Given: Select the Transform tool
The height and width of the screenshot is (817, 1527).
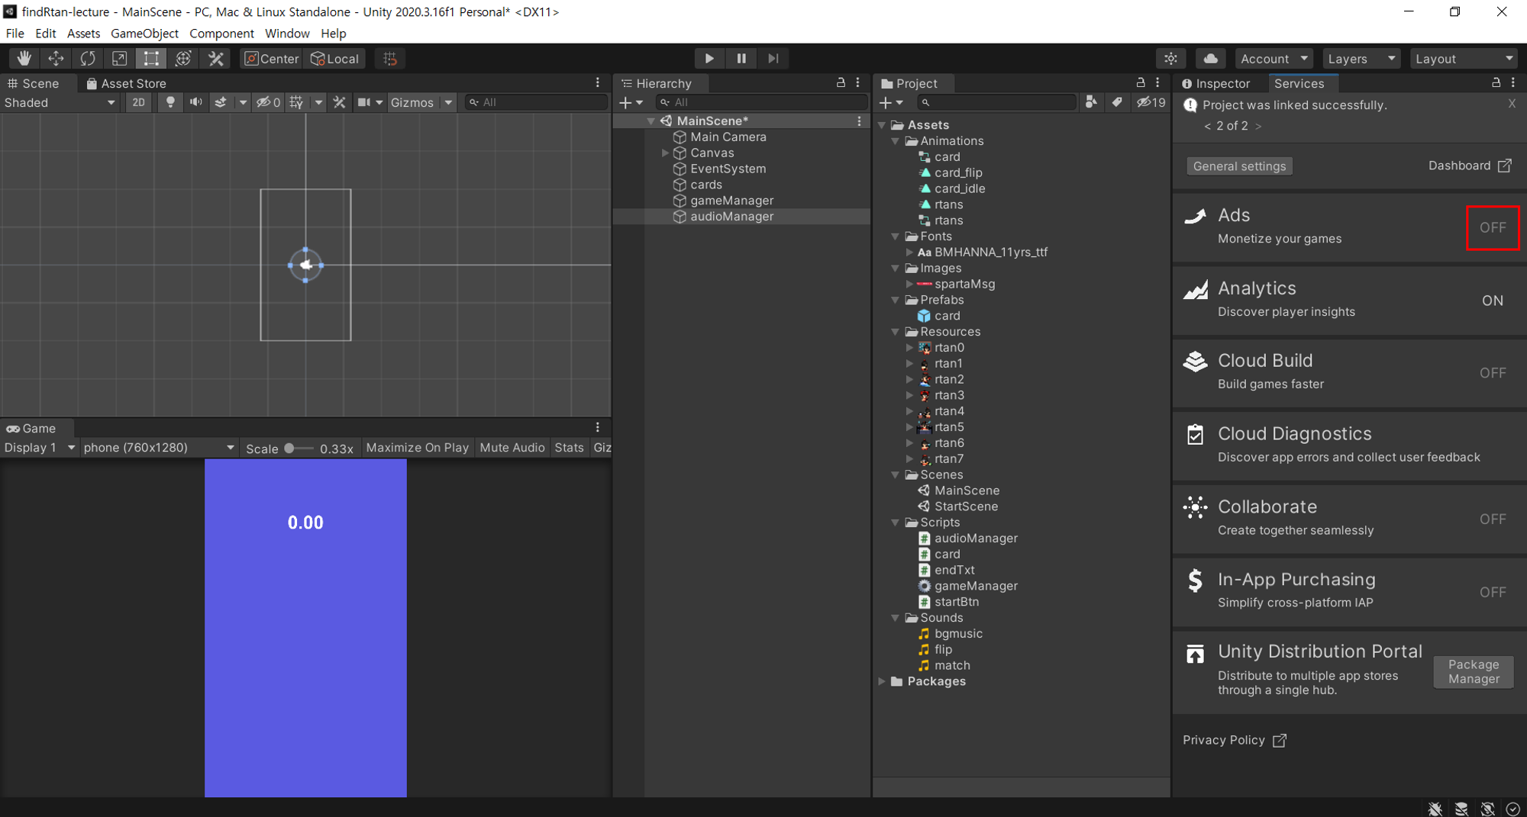Looking at the screenshot, I should click(183, 59).
